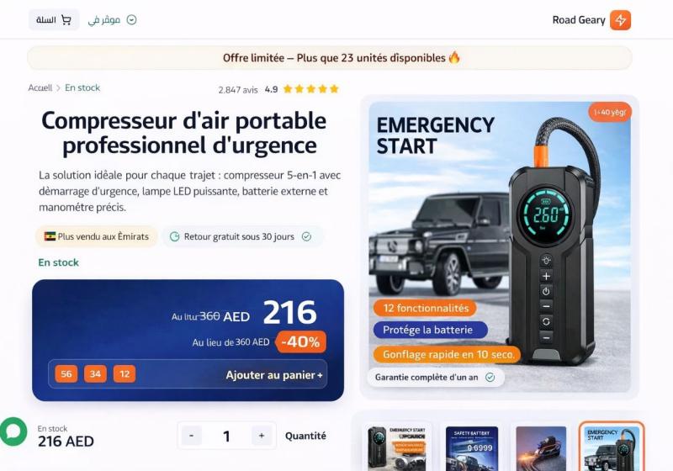673x471 pixels.
Task: Increase quantity with the plus button
Action: pos(262,436)
